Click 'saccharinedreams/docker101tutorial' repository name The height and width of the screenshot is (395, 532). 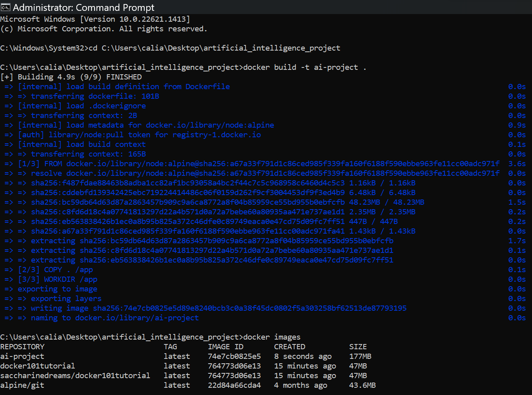pyautogui.click(x=75, y=376)
